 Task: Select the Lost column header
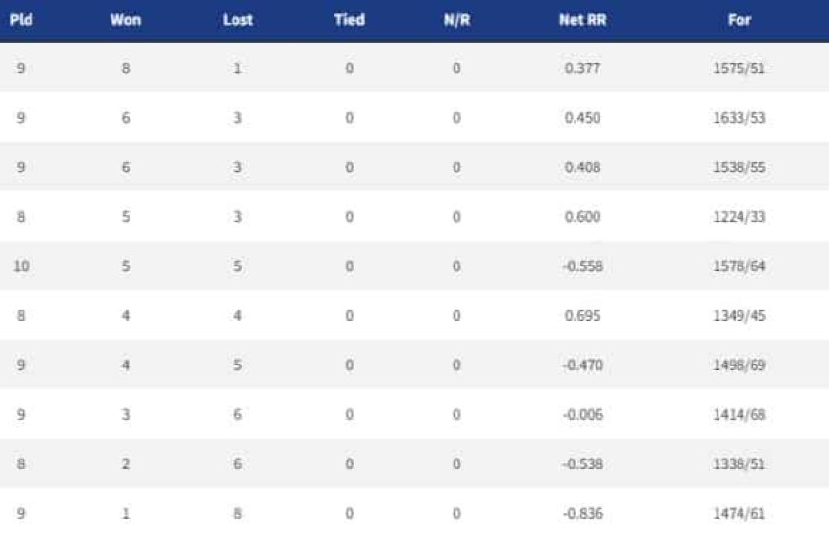[237, 20]
